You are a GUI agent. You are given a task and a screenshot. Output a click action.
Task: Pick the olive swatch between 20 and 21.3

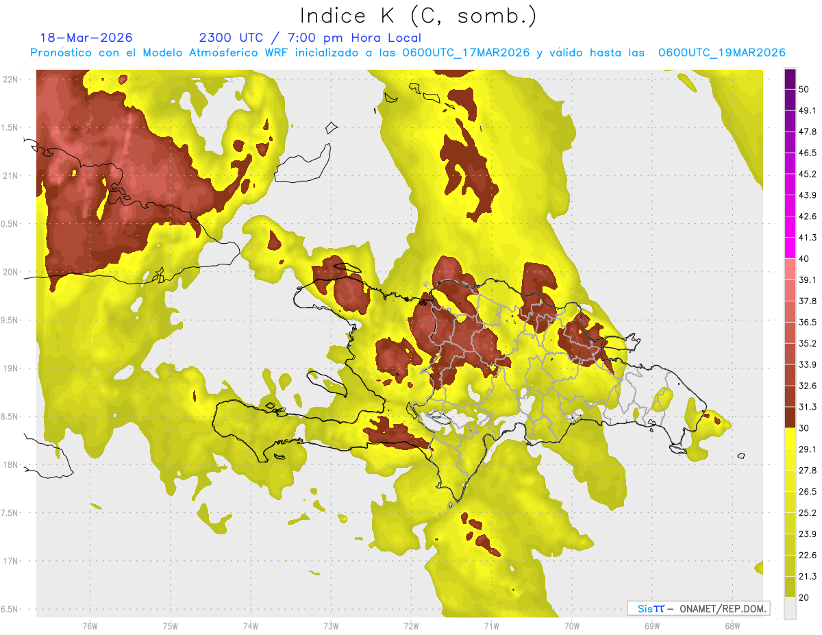tap(790, 586)
